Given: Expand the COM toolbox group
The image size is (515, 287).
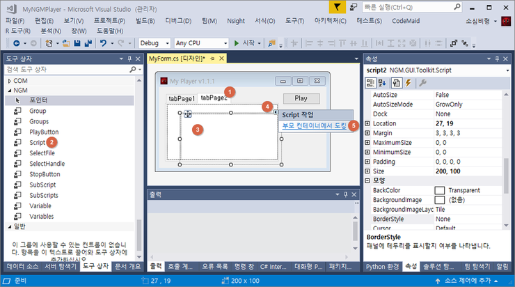Looking at the screenshot, I should 10,81.
